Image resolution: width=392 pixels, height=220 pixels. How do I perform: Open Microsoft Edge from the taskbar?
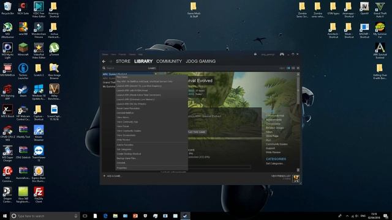click(x=105, y=216)
